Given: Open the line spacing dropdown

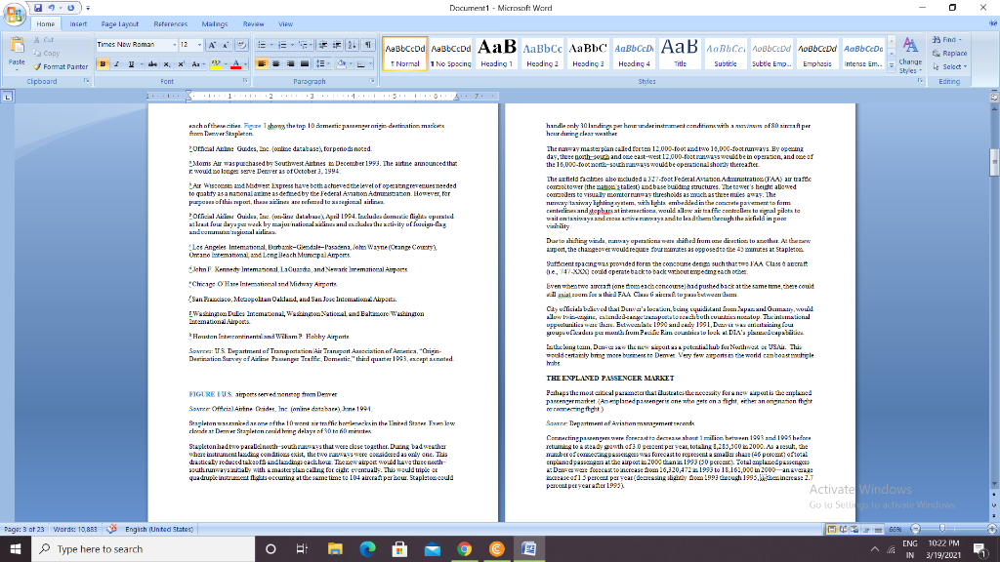Looking at the screenshot, I should [322, 61].
